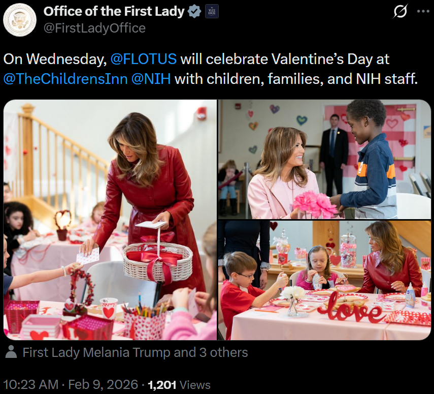Open the photo with pink flowers and boy

(x=325, y=159)
